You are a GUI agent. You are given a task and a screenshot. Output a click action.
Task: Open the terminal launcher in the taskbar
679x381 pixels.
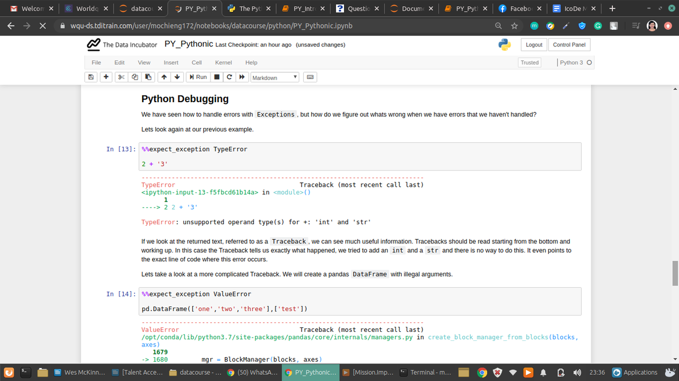(x=25, y=373)
